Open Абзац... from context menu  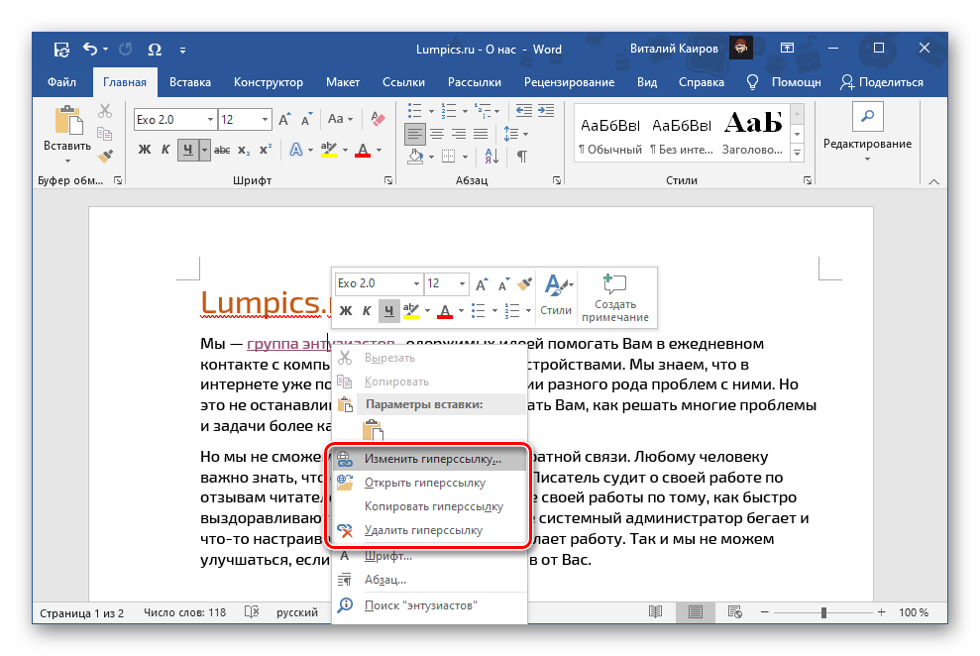coord(428,580)
